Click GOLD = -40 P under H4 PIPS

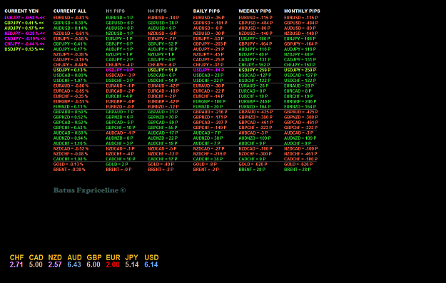point(161,164)
